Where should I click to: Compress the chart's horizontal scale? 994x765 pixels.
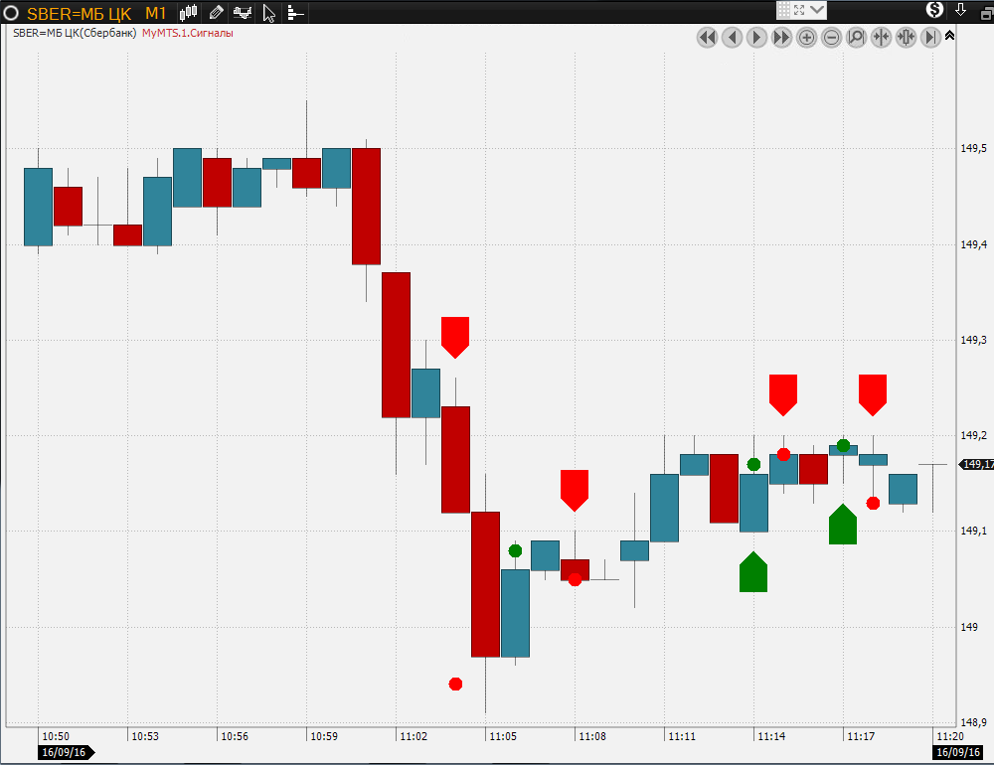[x=881, y=38]
